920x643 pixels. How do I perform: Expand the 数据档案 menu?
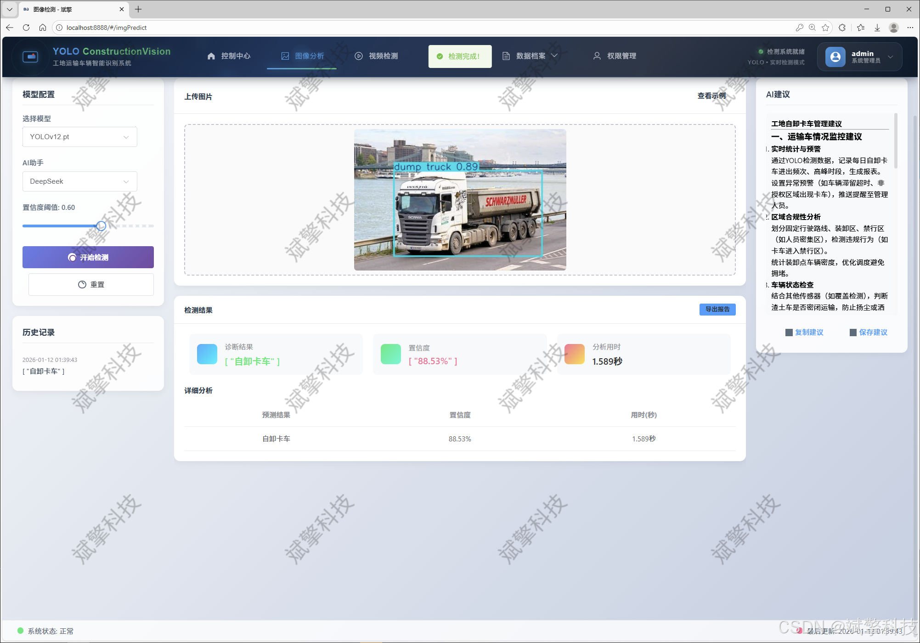tap(530, 56)
